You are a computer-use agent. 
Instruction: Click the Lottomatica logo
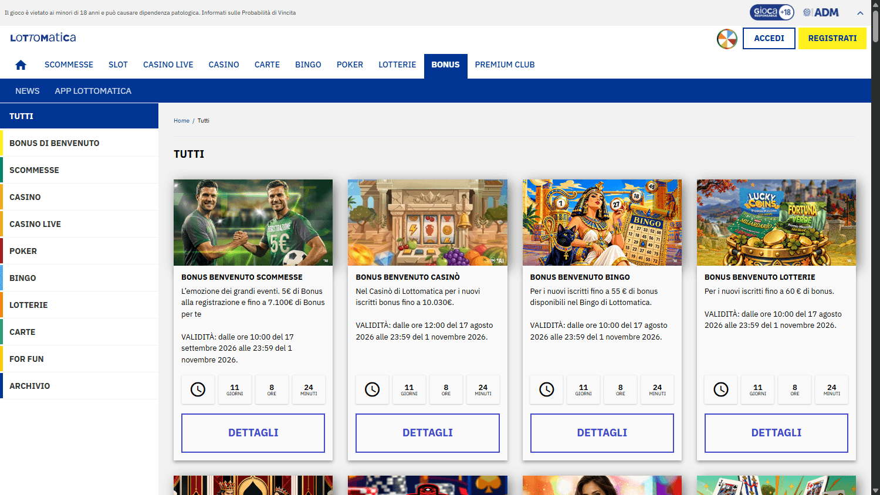point(43,38)
